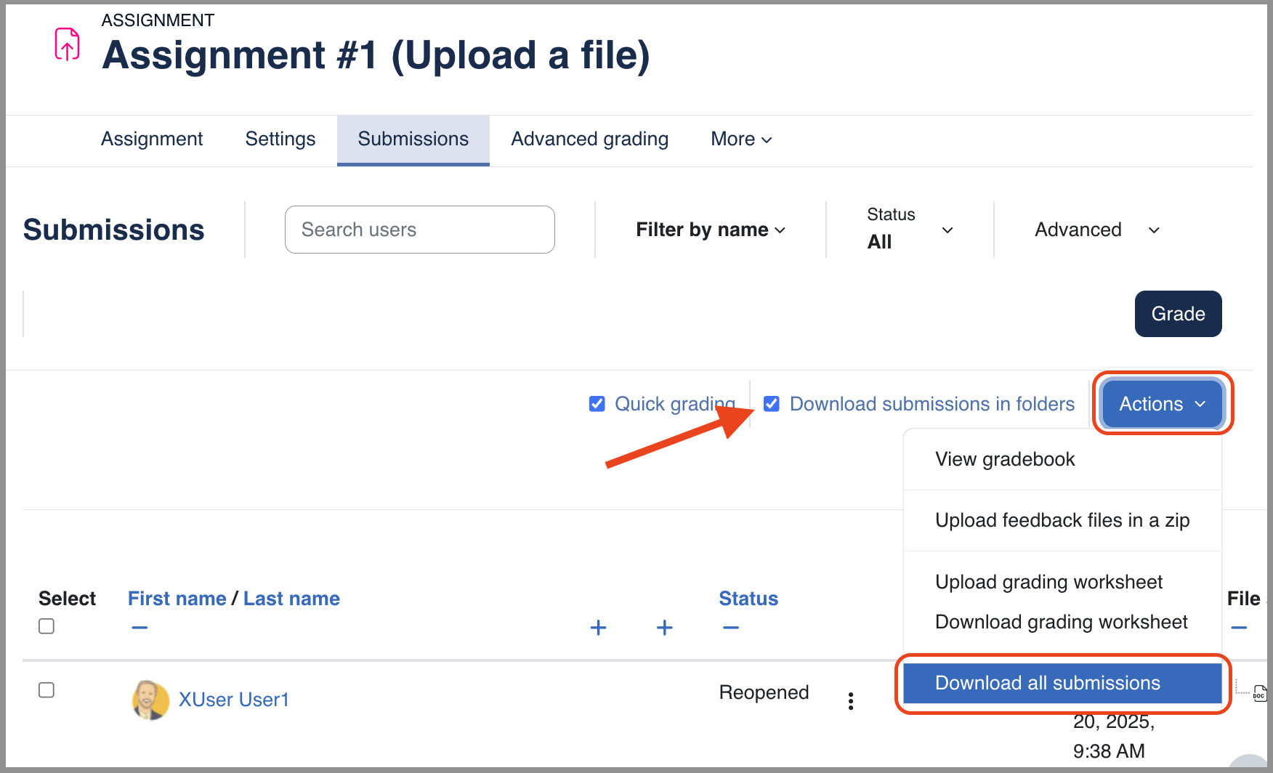
Task: Click the plus icon closest to Status column
Action: (x=664, y=628)
